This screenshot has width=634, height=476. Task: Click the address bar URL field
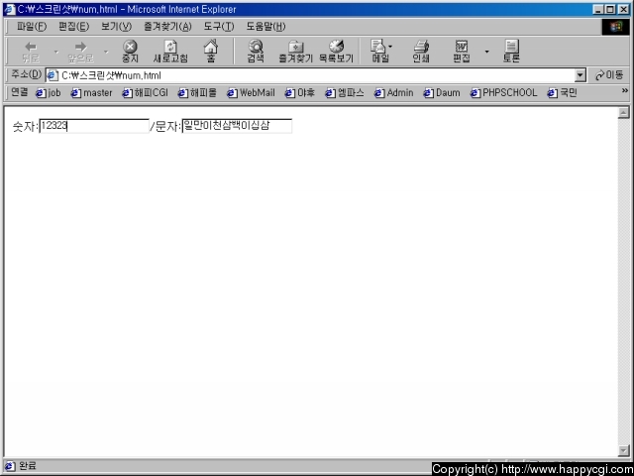pos(315,75)
